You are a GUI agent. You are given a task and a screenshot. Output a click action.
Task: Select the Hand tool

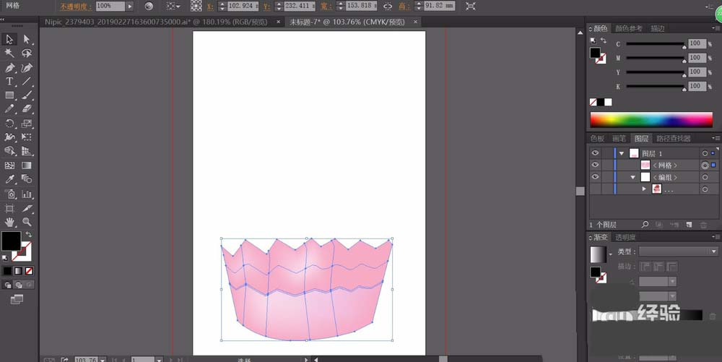[9, 223]
